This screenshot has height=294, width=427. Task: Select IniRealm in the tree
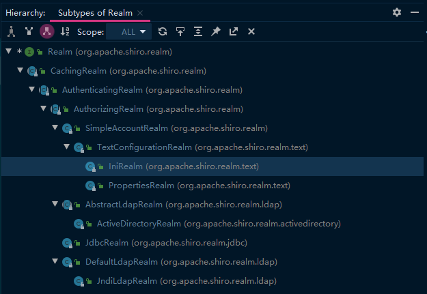(x=212, y=166)
